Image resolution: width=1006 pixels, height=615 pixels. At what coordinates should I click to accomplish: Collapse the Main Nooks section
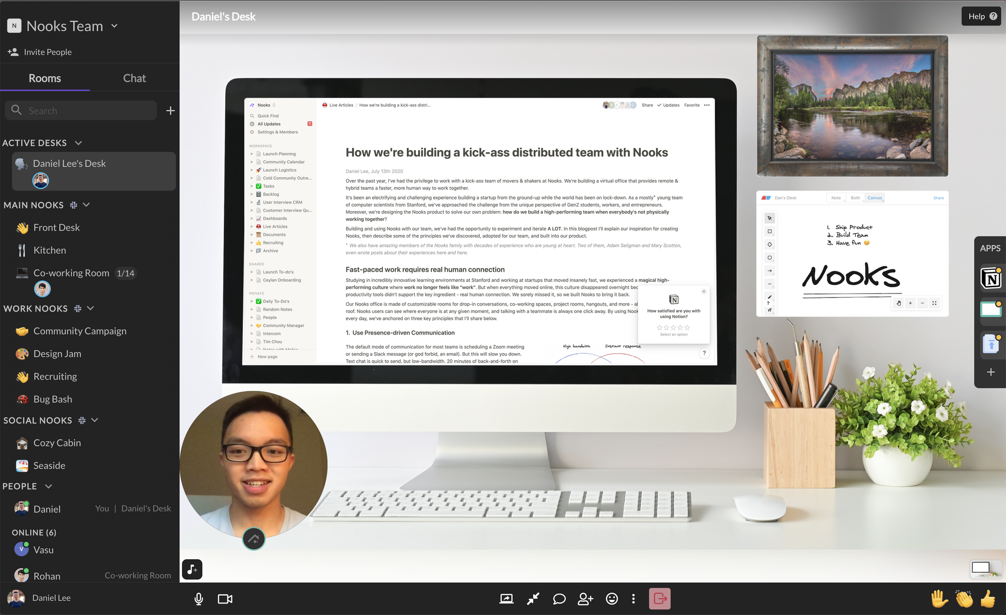tap(87, 205)
